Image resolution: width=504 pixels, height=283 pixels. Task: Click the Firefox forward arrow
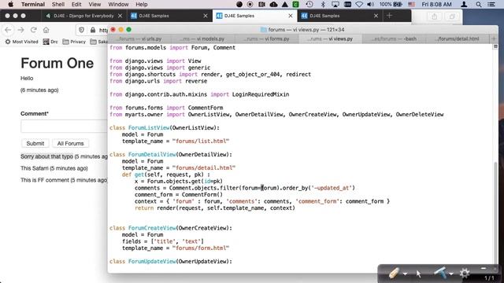[x=21, y=30]
